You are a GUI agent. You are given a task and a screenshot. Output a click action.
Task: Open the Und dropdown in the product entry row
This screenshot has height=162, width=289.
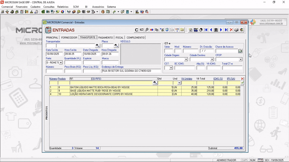[x=179, y=83]
